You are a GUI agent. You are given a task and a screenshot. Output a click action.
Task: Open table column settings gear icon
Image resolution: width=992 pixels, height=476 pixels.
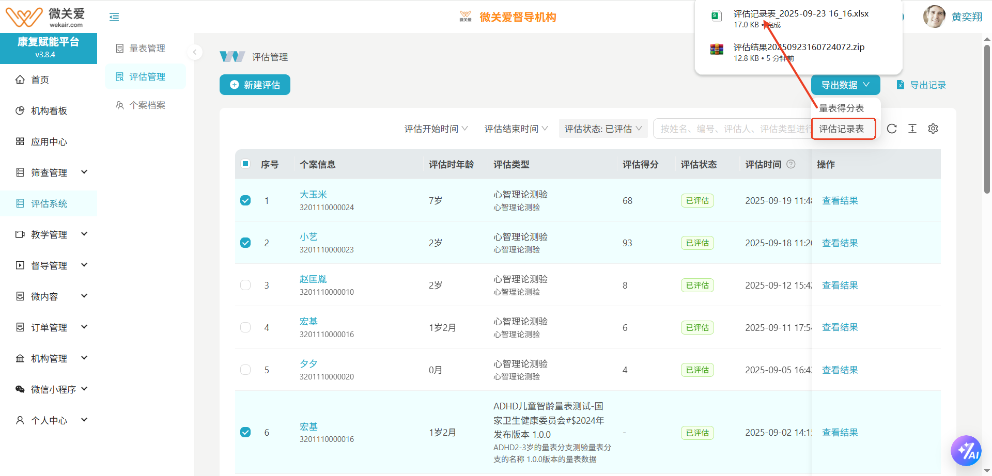(933, 129)
